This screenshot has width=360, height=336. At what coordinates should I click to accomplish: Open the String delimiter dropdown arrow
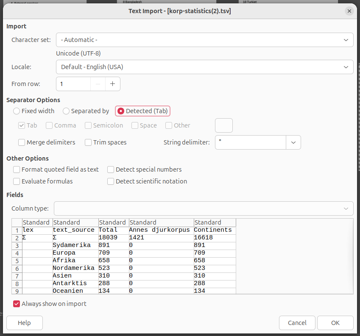(293, 142)
